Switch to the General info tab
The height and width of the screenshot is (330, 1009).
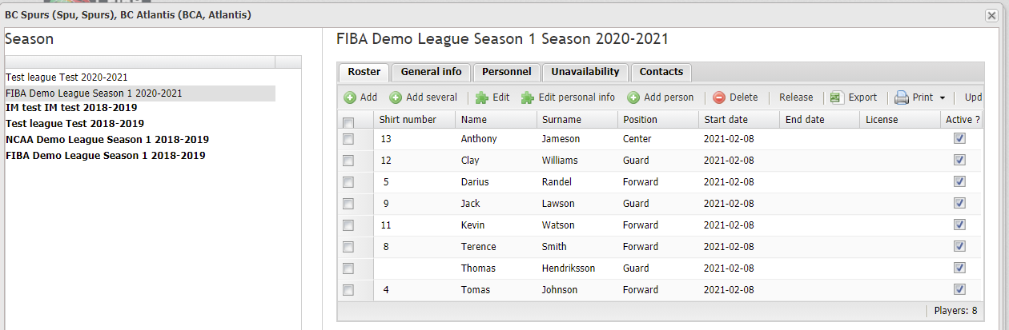[x=431, y=72]
